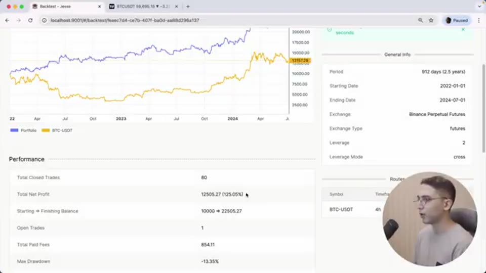Image resolution: width=486 pixels, height=273 pixels.
Task: Click the 2024 label on chart axis
Action: tap(232, 118)
